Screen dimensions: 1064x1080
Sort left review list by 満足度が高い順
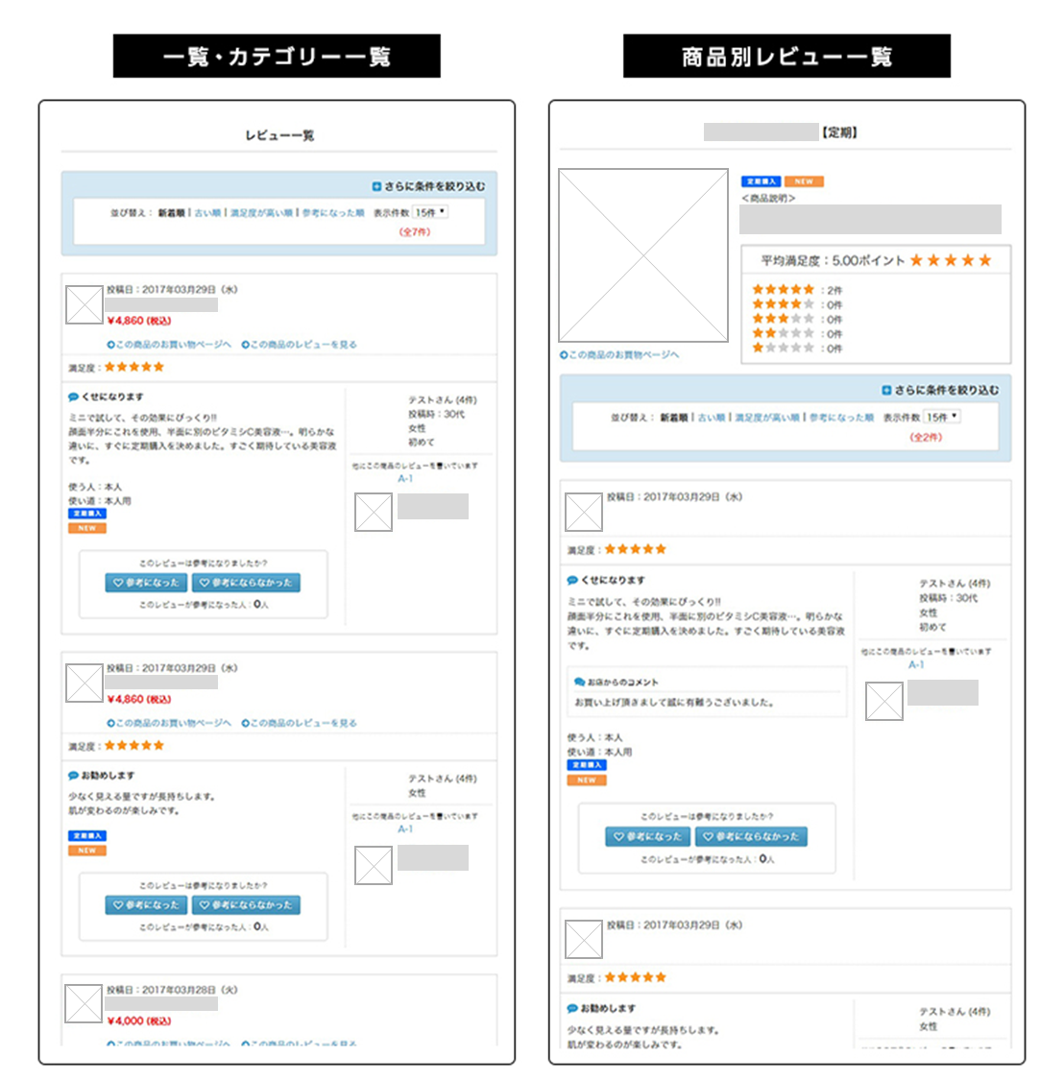[x=261, y=213]
